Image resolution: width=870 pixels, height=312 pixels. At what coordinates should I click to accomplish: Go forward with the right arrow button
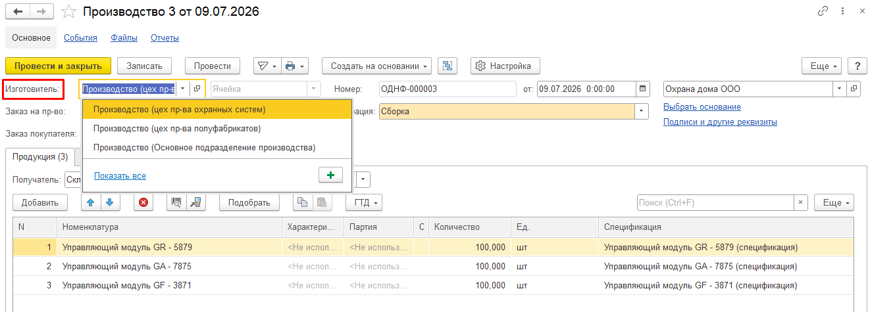click(x=41, y=12)
